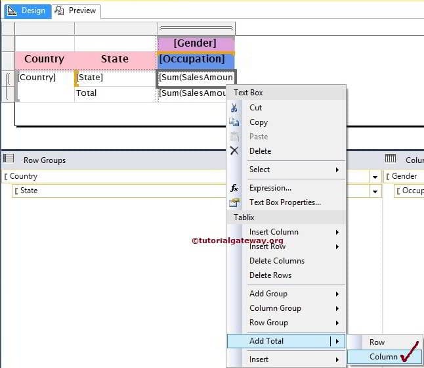Expand the Insert Row submenu arrow
The height and width of the screenshot is (368, 424).
337,246
